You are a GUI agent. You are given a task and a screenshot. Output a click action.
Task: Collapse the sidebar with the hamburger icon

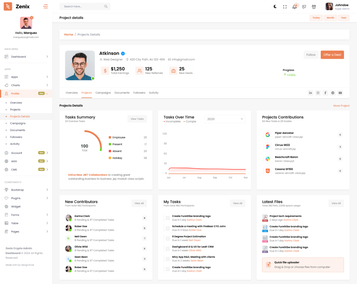click(45, 6)
